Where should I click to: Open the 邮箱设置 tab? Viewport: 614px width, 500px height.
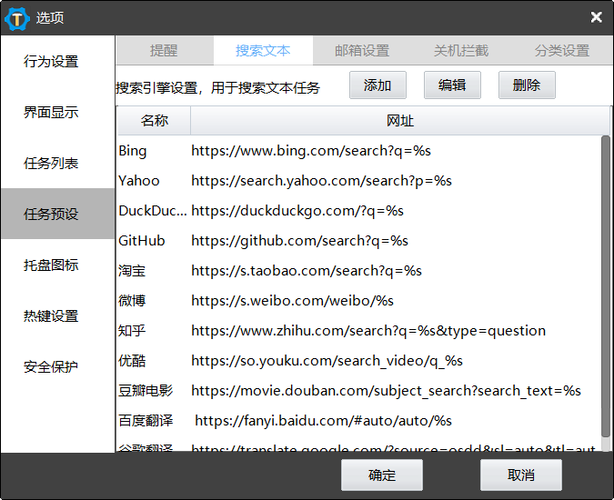click(362, 51)
